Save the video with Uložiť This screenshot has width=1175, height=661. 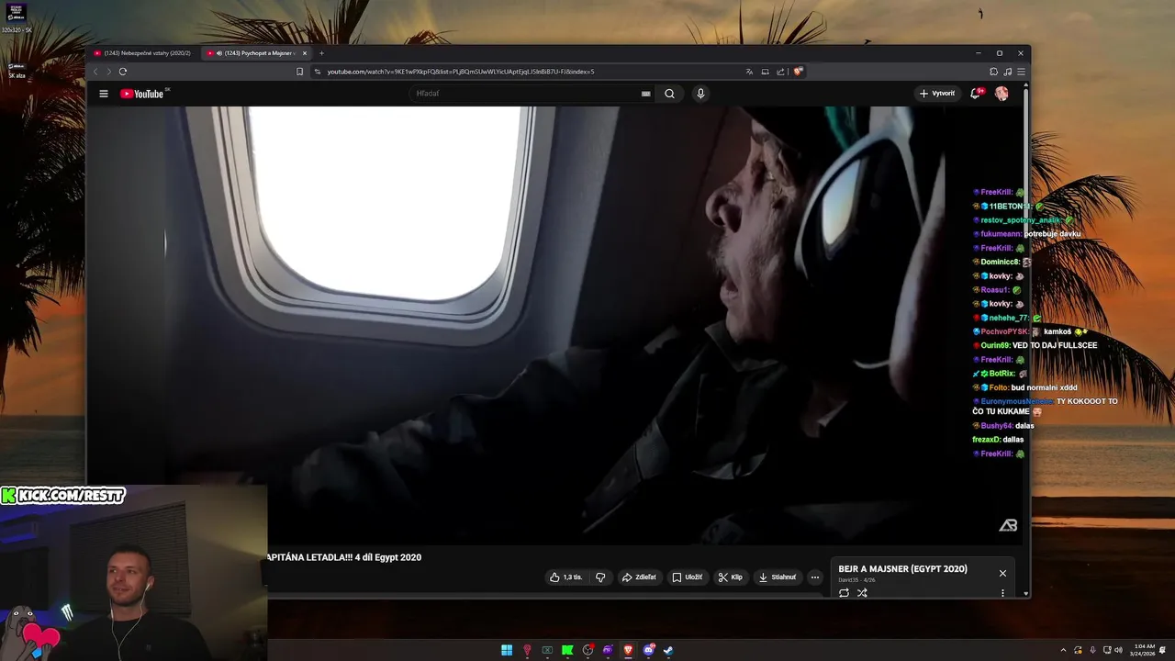[x=688, y=577]
